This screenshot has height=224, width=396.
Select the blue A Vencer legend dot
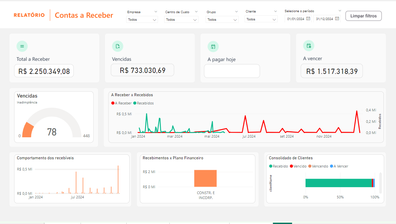(x=331, y=166)
